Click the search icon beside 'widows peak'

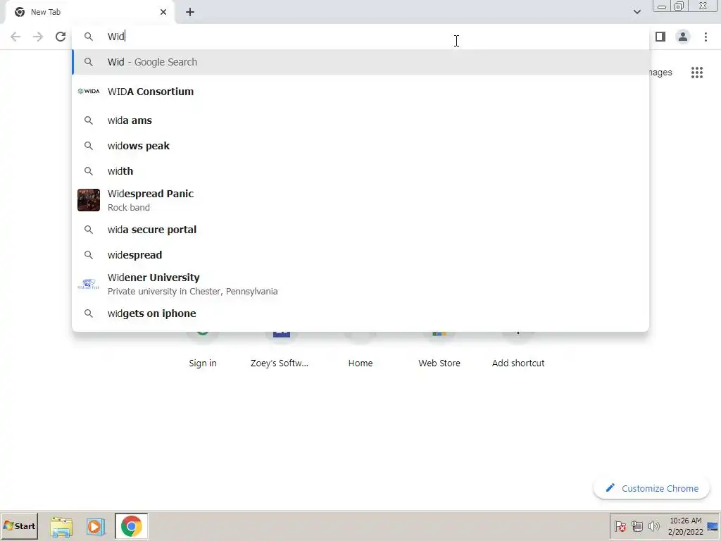pyautogui.click(x=89, y=146)
